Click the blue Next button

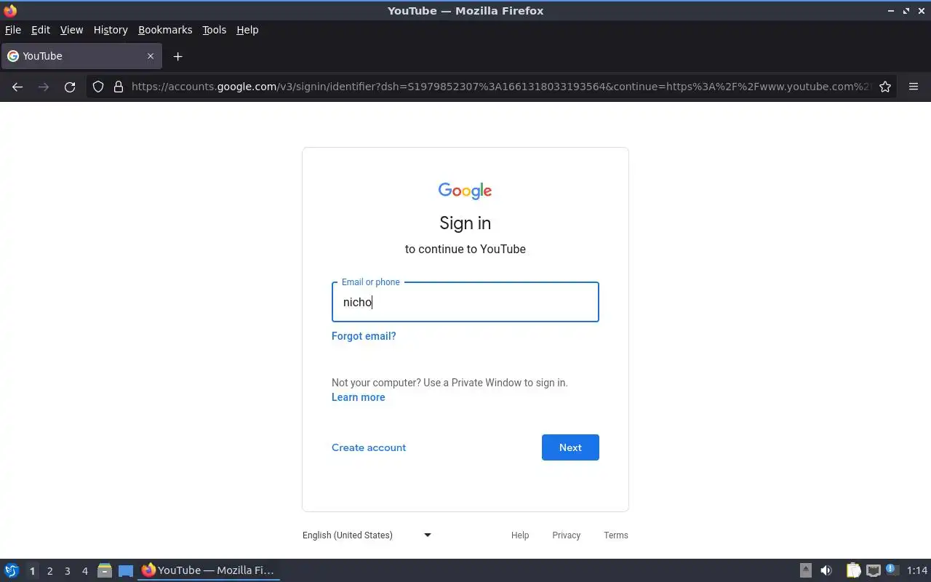[x=570, y=447]
